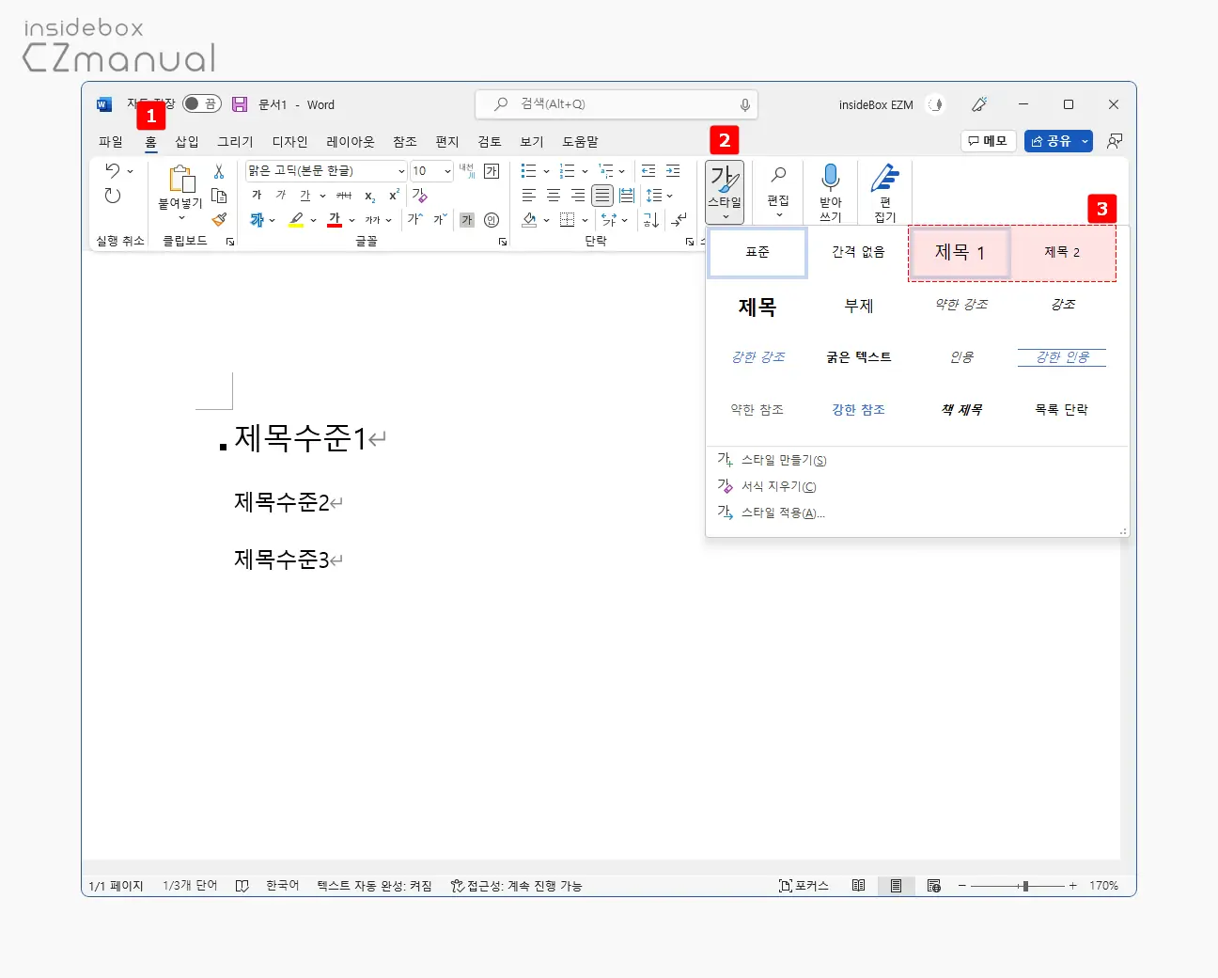Show paragraph marks icon
This screenshot has height=978, width=1218.
pos(679,220)
